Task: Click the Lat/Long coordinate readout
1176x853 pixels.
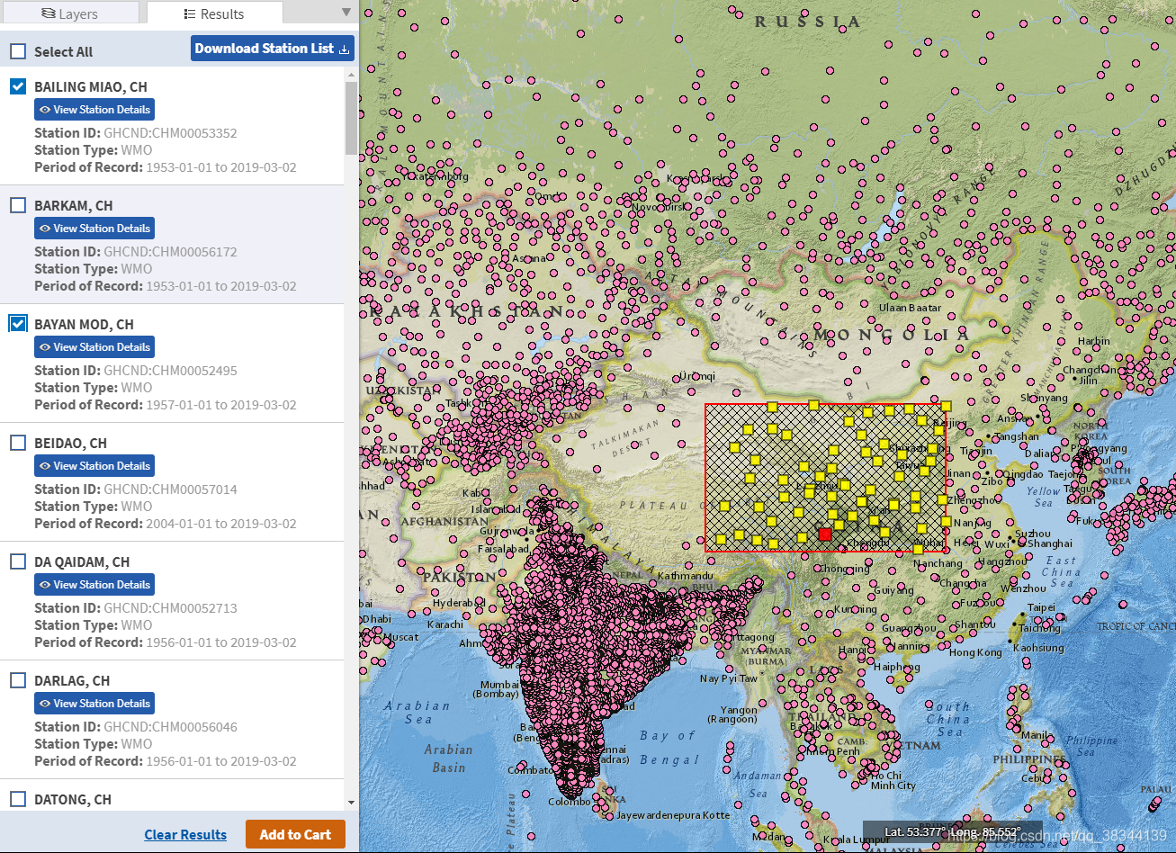Action: 953,831
